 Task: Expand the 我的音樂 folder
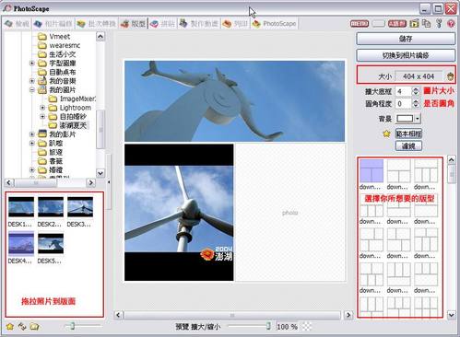tap(32, 81)
